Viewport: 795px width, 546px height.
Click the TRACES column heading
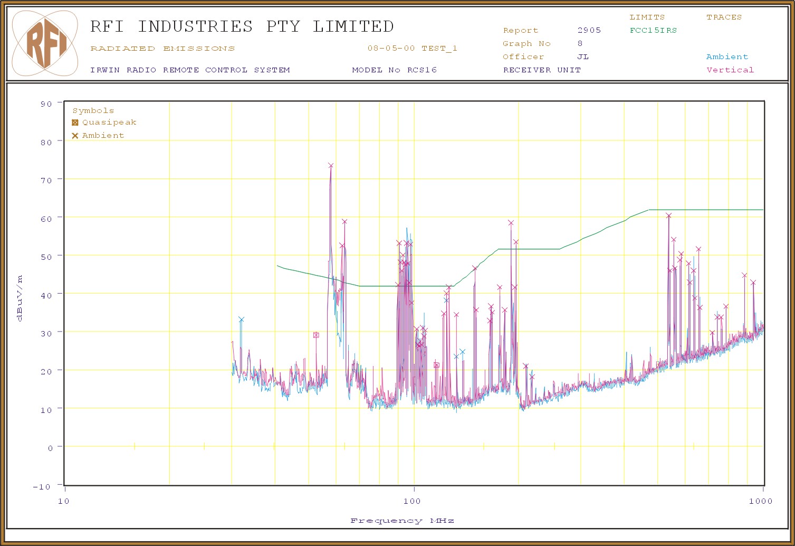(x=724, y=17)
